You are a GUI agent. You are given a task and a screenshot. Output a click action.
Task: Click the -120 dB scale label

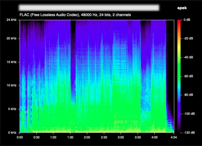click(x=189, y=133)
